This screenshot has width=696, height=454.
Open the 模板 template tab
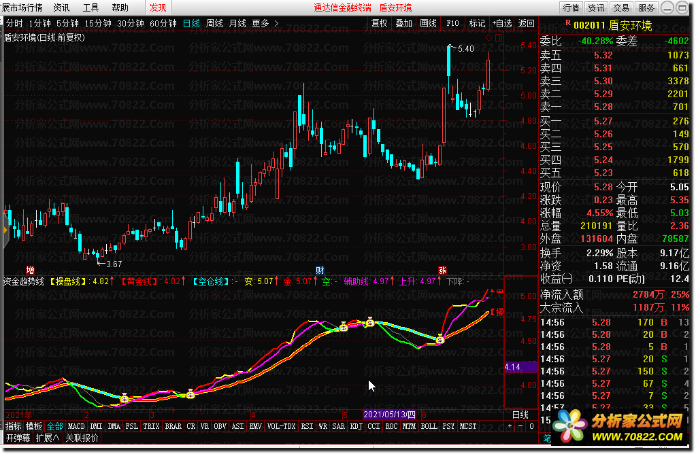[34, 426]
